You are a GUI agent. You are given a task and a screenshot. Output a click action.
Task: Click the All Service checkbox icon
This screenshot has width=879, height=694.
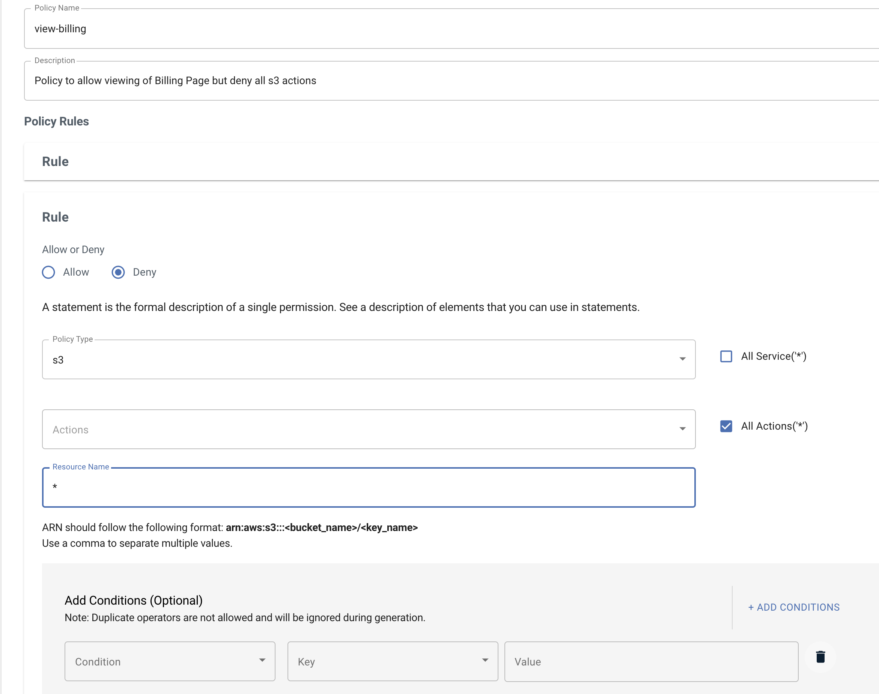(726, 356)
